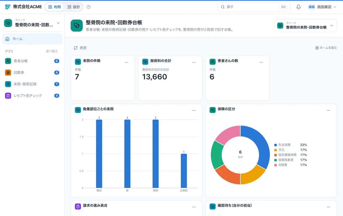
Task: Click the 回数券 ticket icon in sidebar
Action: 8,72
